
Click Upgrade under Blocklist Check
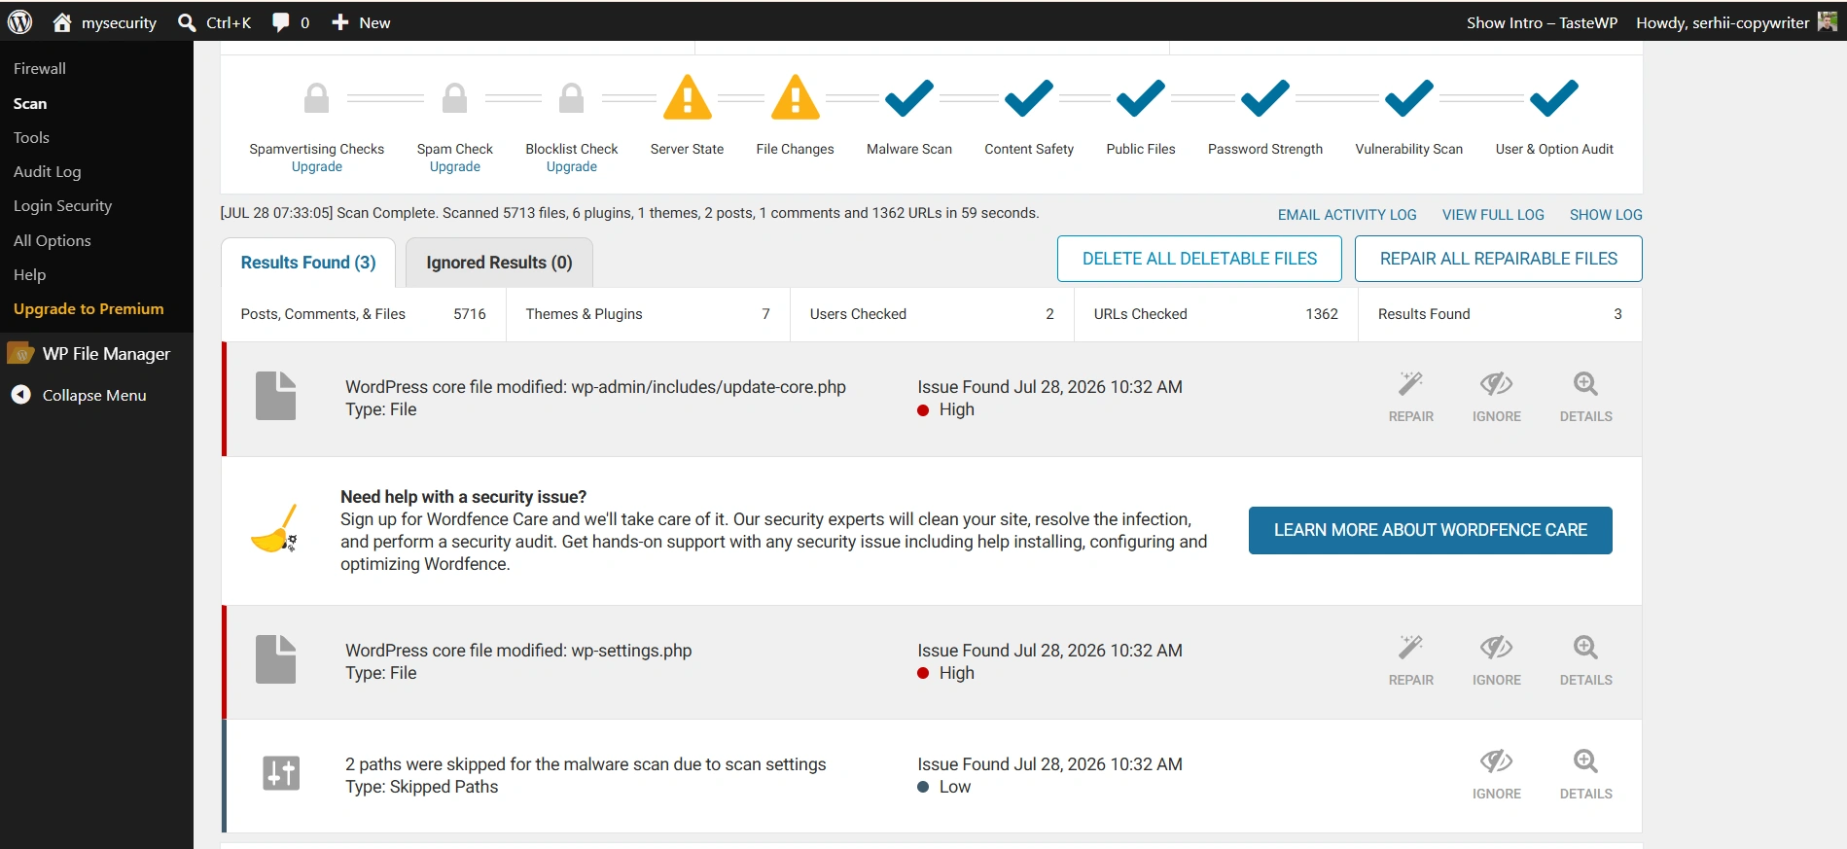572,166
